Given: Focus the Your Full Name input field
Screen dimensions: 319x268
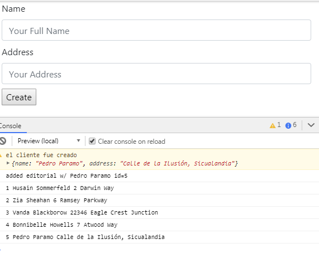Looking at the screenshot, I should tap(156, 30).
